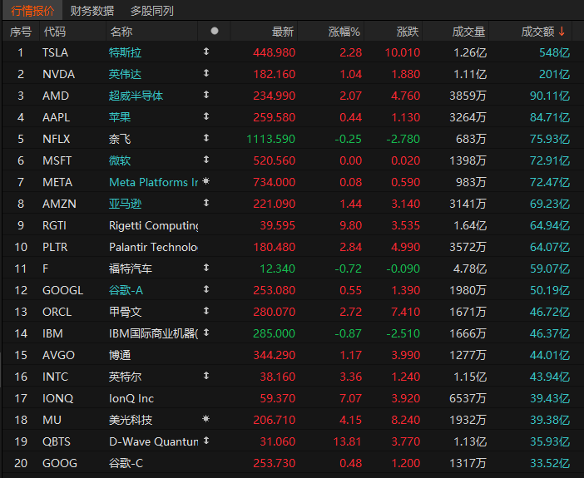Sort by the 成交量 column header
Image resolution: width=584 pixels, height=478 pixels.
pos(468,32)
